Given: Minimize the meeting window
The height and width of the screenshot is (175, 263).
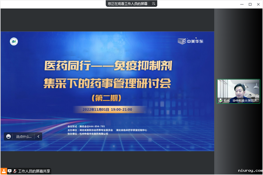Looking at the screenshot, I should 242,4.
